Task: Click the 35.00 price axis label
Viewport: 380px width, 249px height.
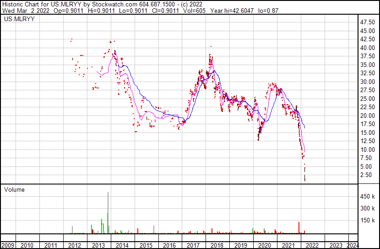Action: (x=367, y=65)
